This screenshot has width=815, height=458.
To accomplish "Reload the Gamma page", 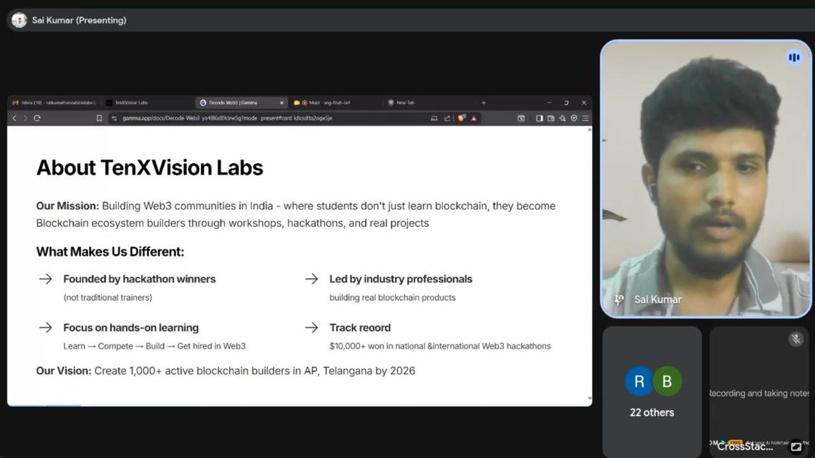I will point(37,118).
